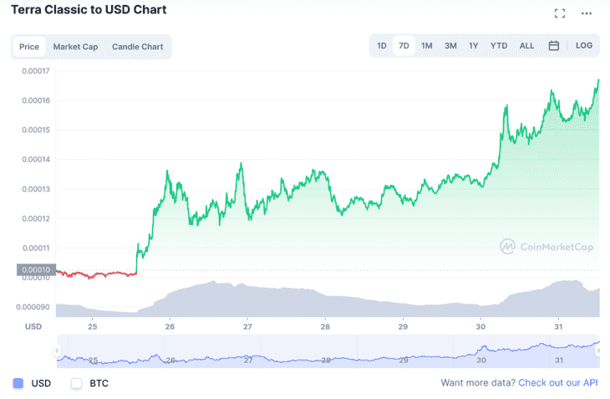
Task: Choose the 3M time range
Action: click(x=450, y=45)
